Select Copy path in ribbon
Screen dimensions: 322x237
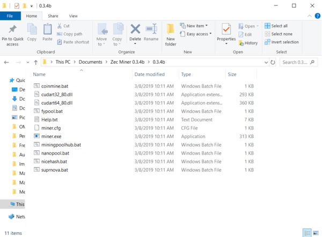tap(70, 34)
